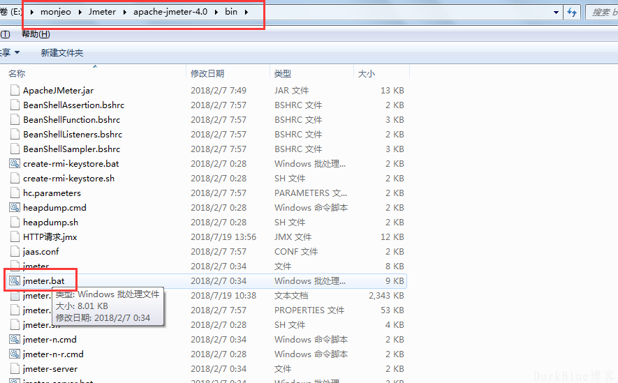The width and height of the screenshot is (618, 383).
Task: Click the ApacheJMeter.jar file icon
Action: point(15,91)
